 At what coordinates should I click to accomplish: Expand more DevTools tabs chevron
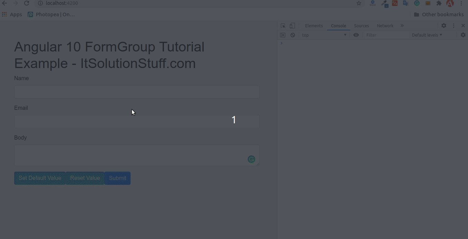click(x=402, y=26)
